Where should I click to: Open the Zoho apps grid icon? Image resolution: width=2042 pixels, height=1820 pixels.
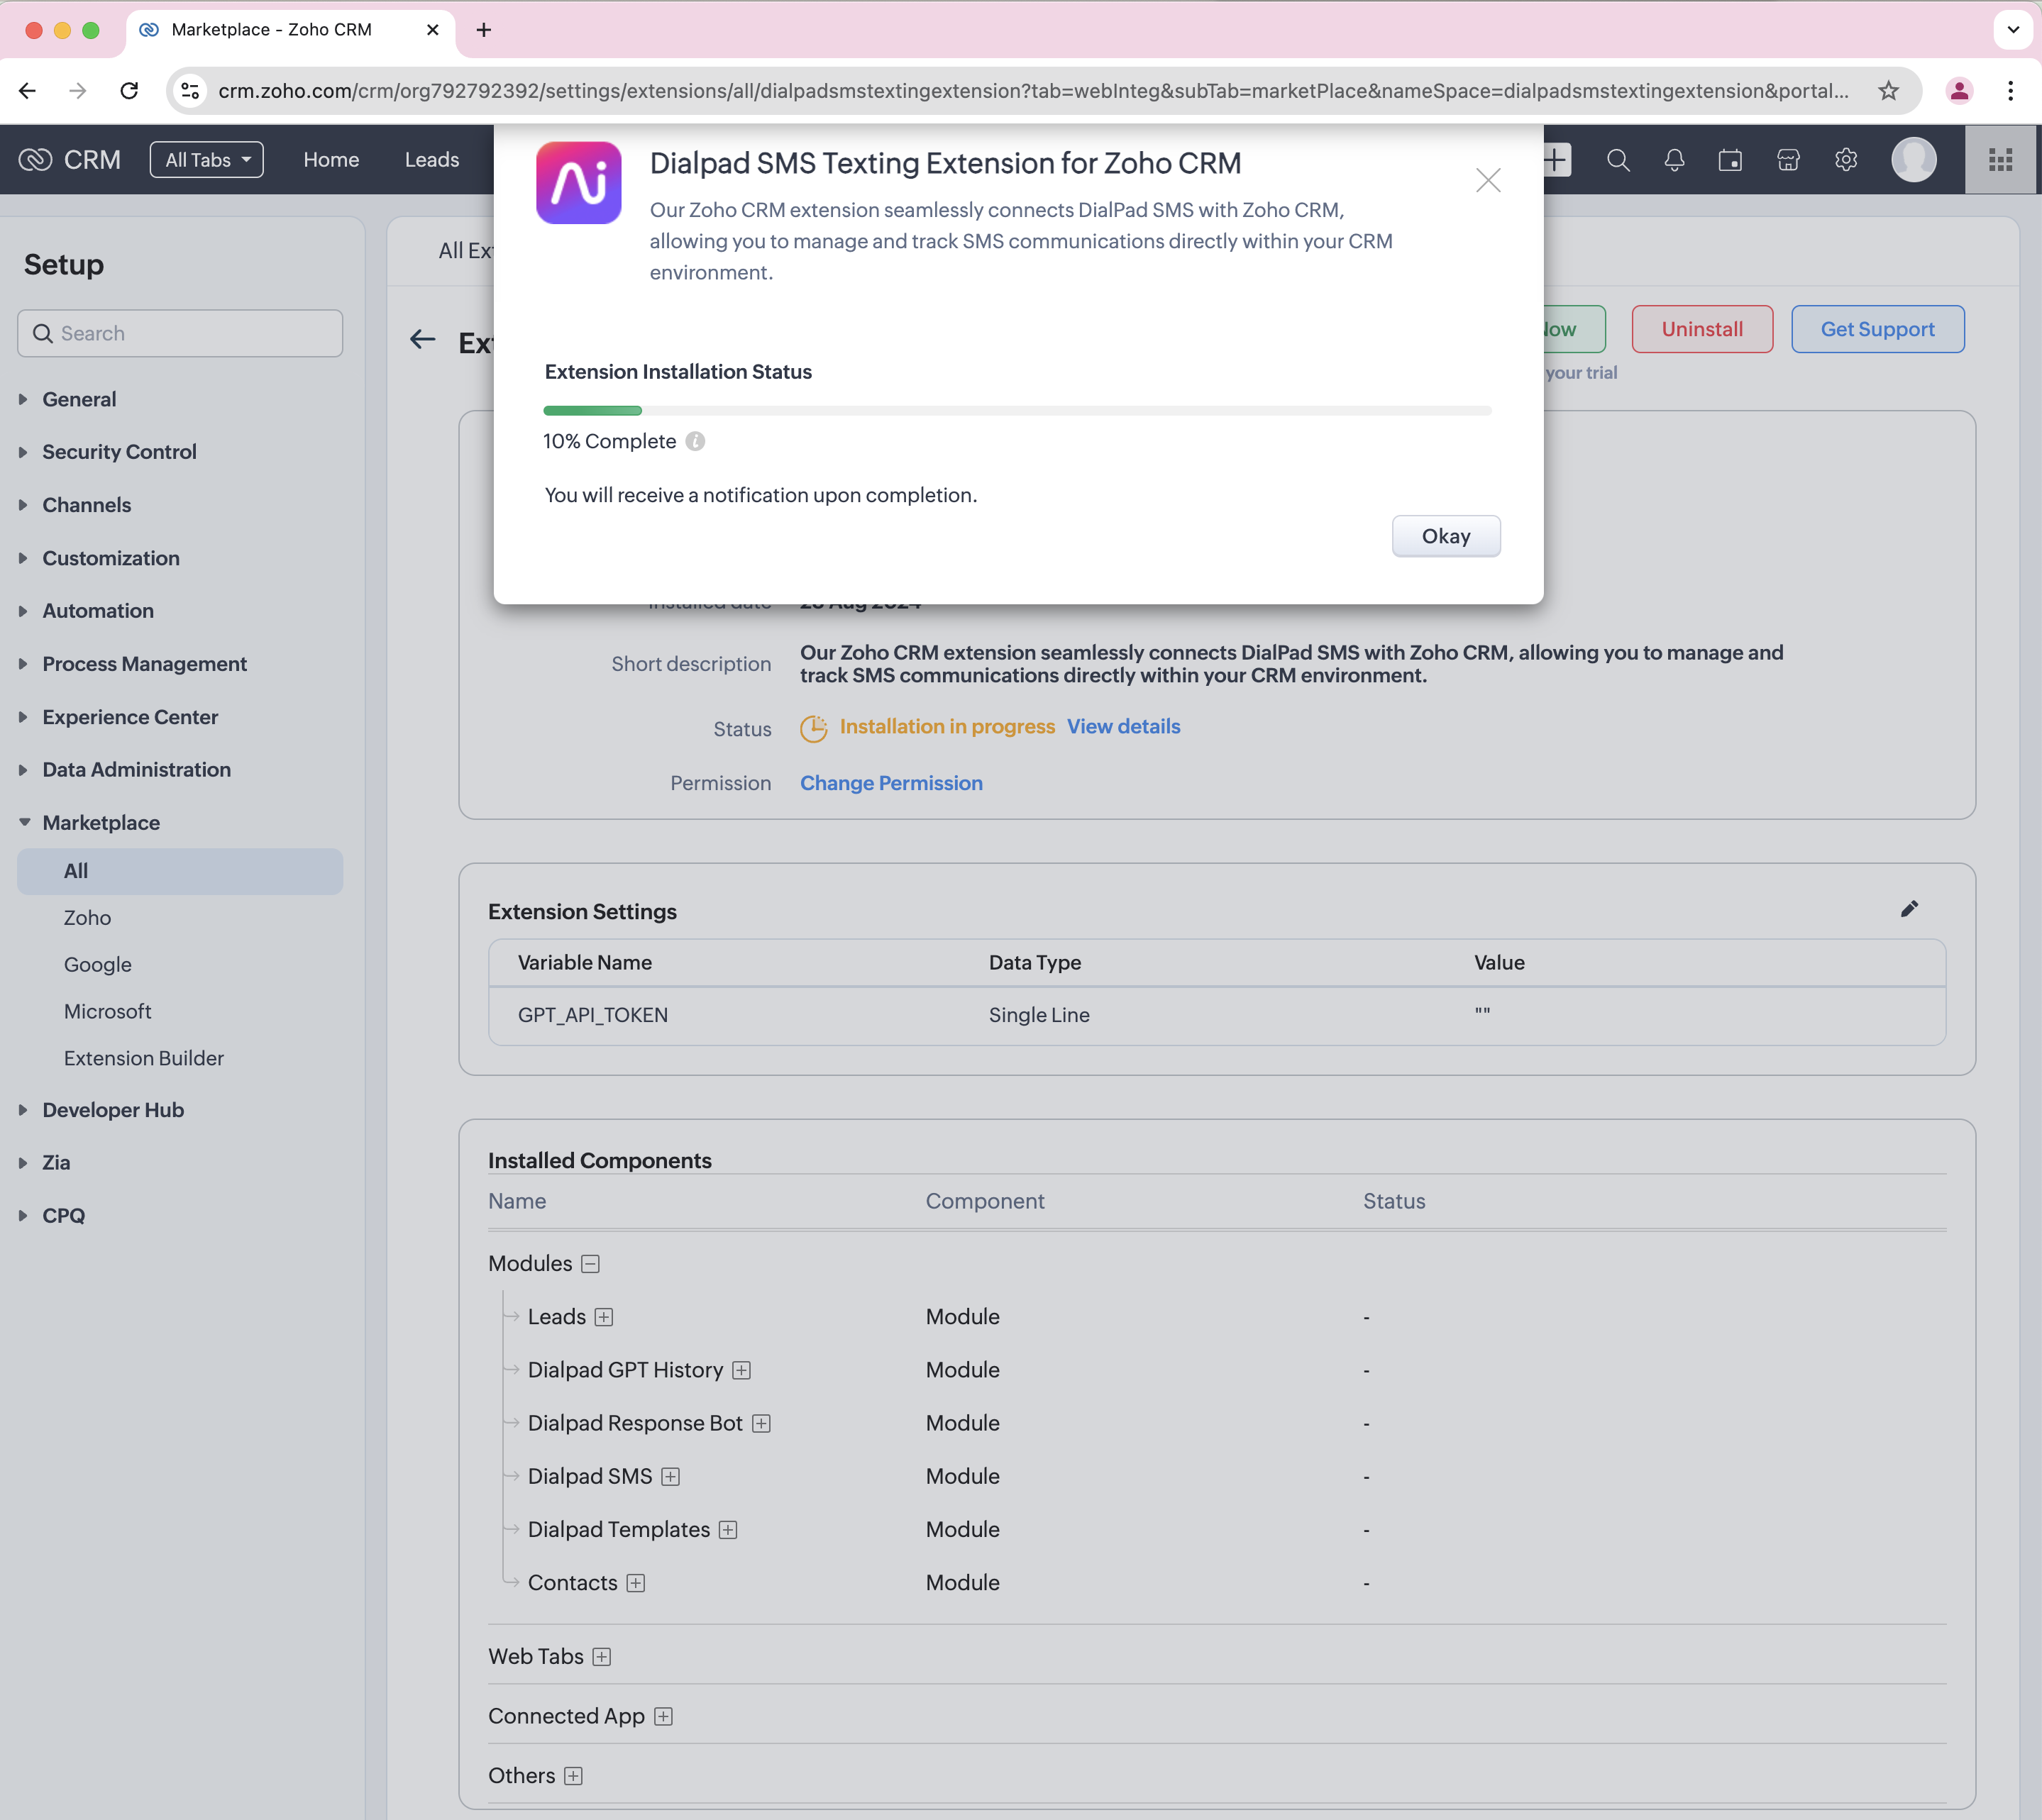tap(2000, 160)
